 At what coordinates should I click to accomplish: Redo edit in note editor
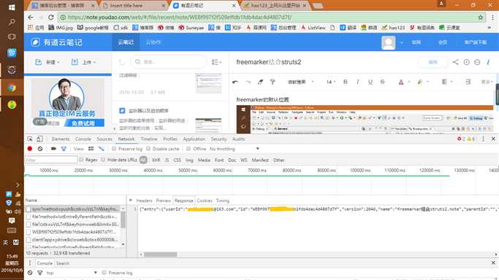(248, 82)
